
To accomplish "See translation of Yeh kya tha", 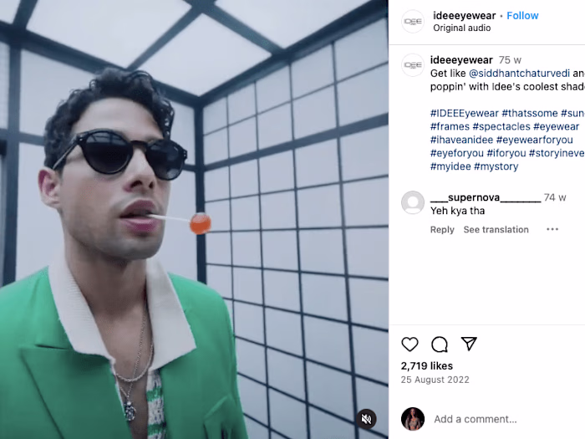I will point(496,230).
